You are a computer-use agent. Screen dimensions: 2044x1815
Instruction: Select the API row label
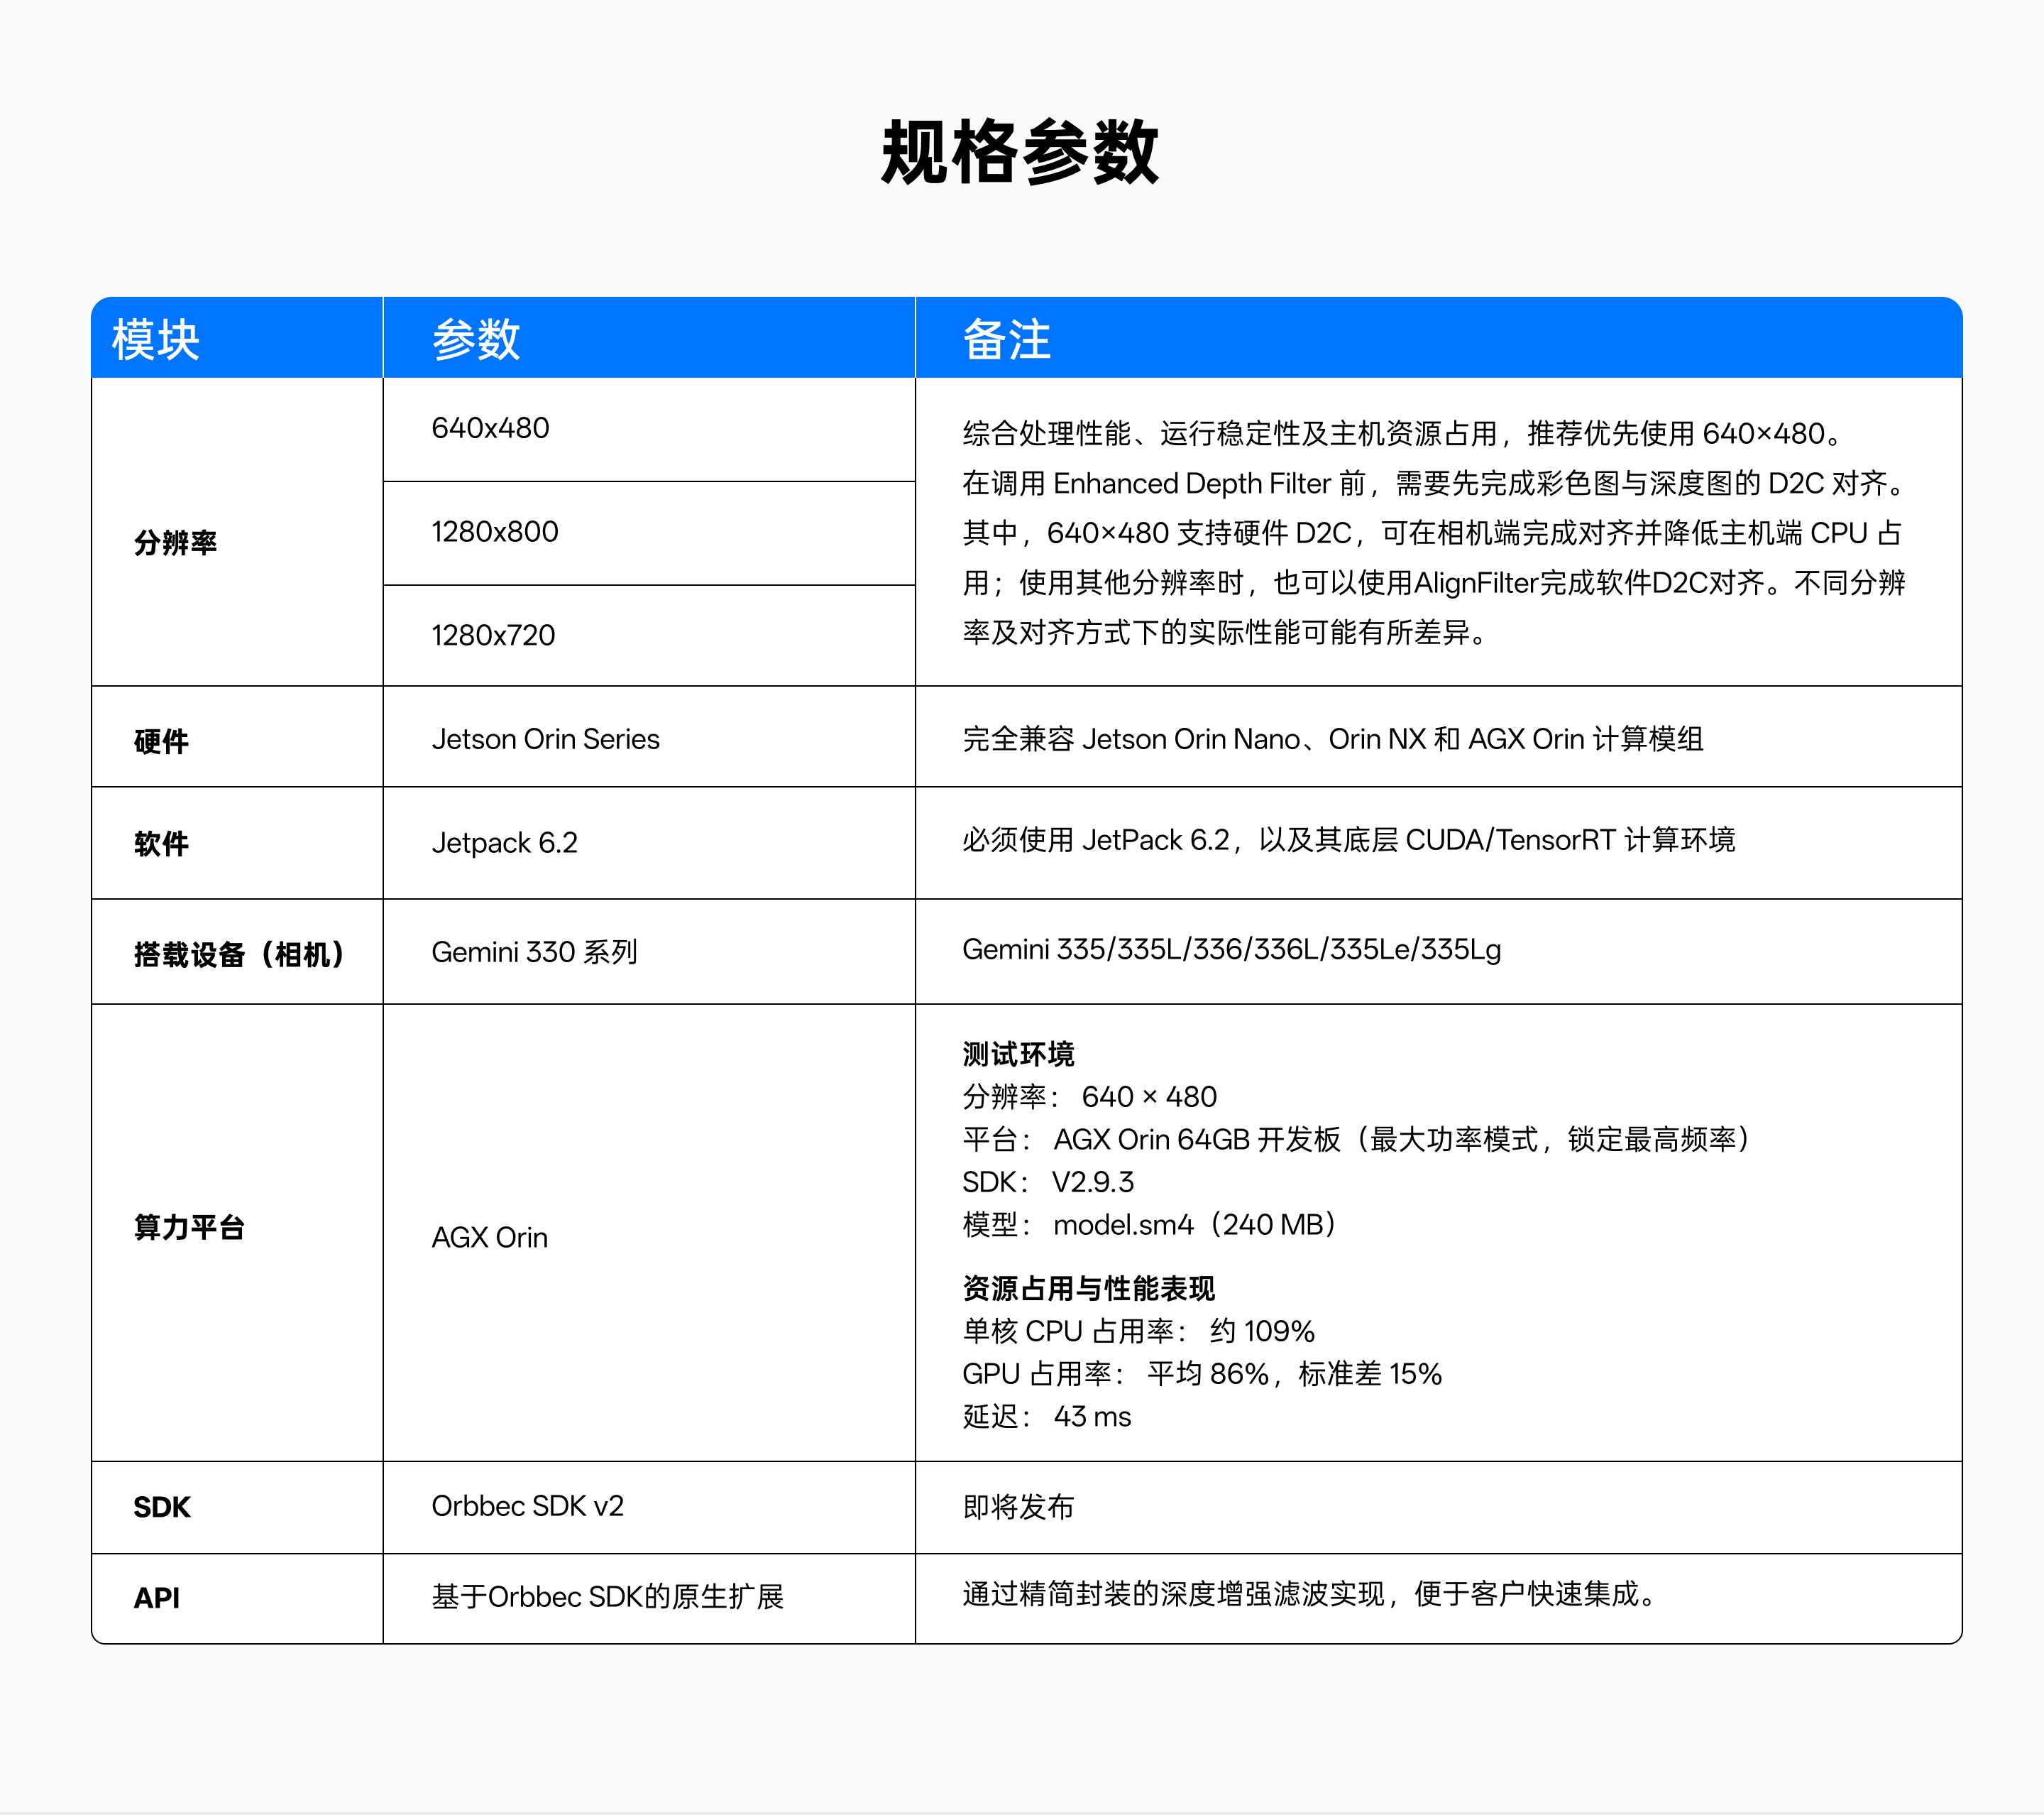pos(156,1598)
